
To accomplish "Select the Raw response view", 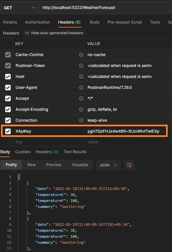I will [31, 165].
